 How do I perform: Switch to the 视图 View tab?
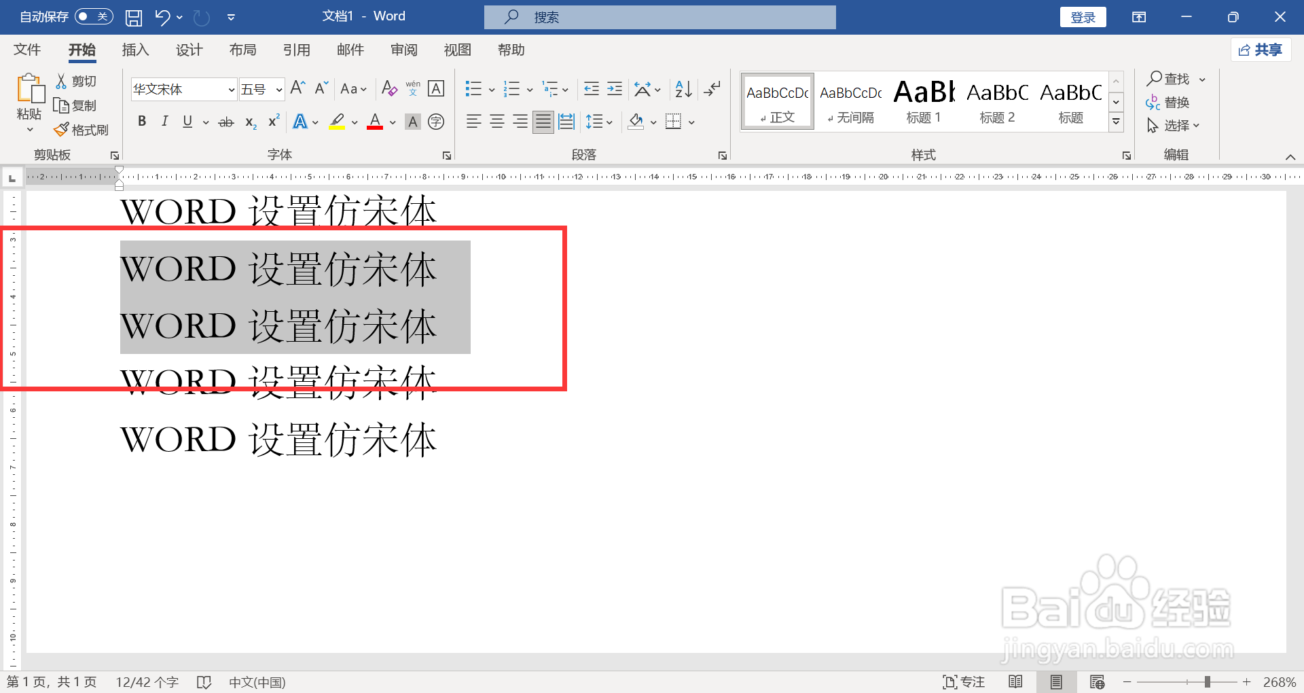pos(457,50)
